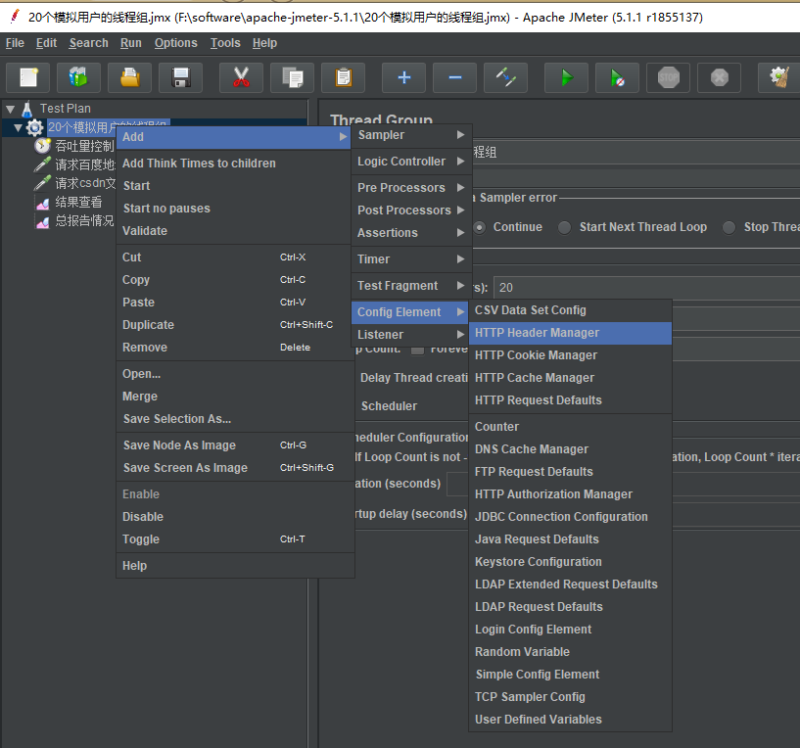Image resolution: width=800 pixels, height=748 pixels.
Task: Open the Tools menu
Action: [x=225, y=43]
